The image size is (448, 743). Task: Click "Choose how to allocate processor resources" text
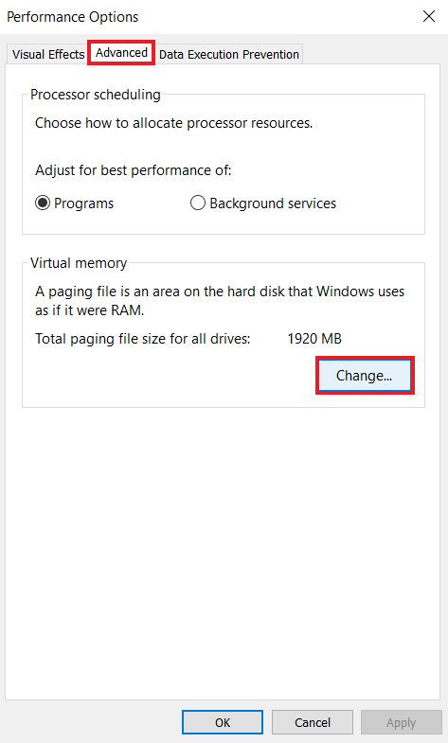coord(174,123)
